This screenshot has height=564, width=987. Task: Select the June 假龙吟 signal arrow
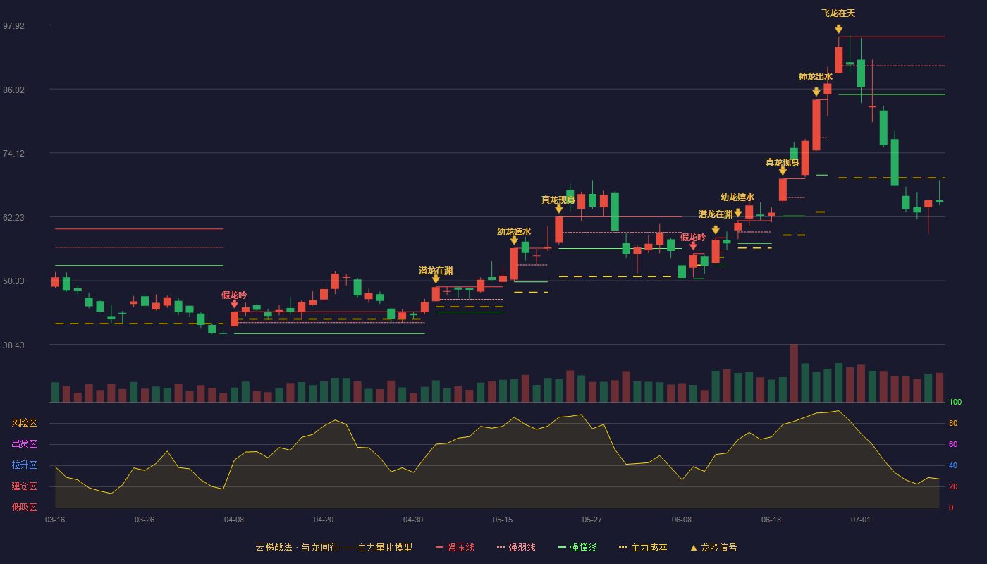point(693,245)
